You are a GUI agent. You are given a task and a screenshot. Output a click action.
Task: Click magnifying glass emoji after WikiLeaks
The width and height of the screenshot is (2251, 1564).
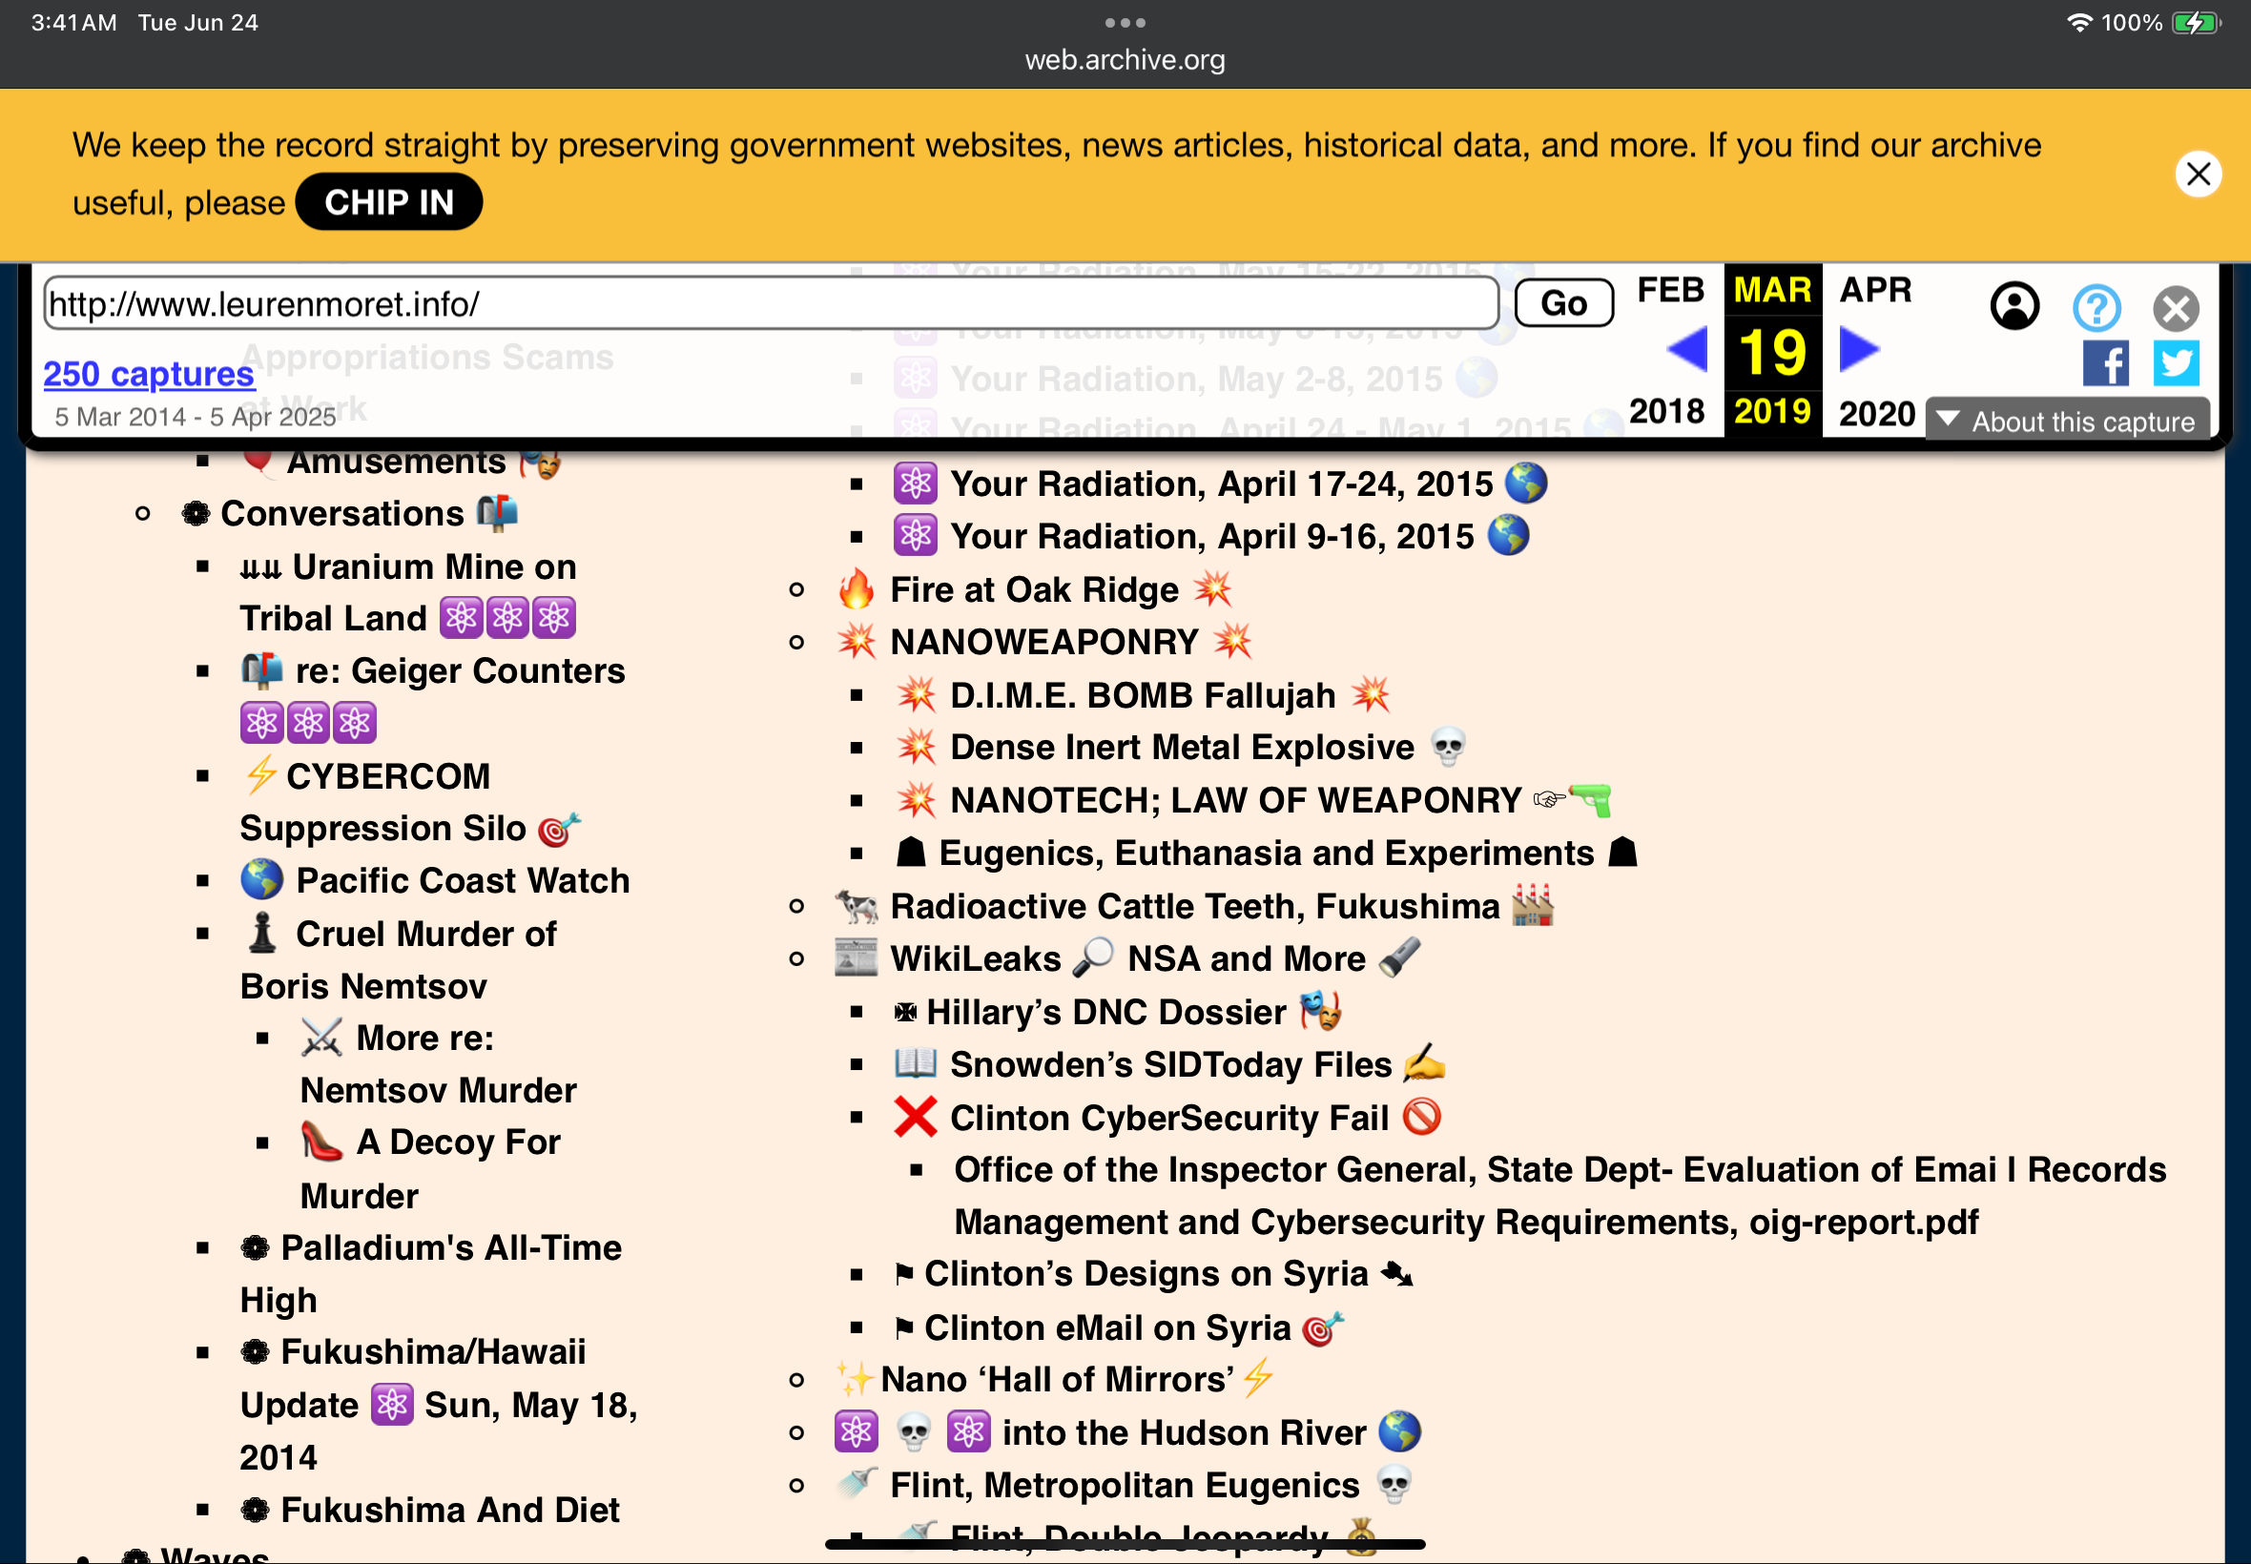(1093, 957)
